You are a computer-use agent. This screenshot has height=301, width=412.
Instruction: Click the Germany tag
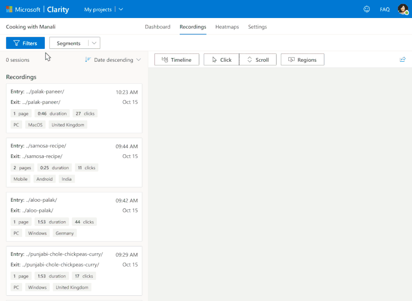click(65, 233)
